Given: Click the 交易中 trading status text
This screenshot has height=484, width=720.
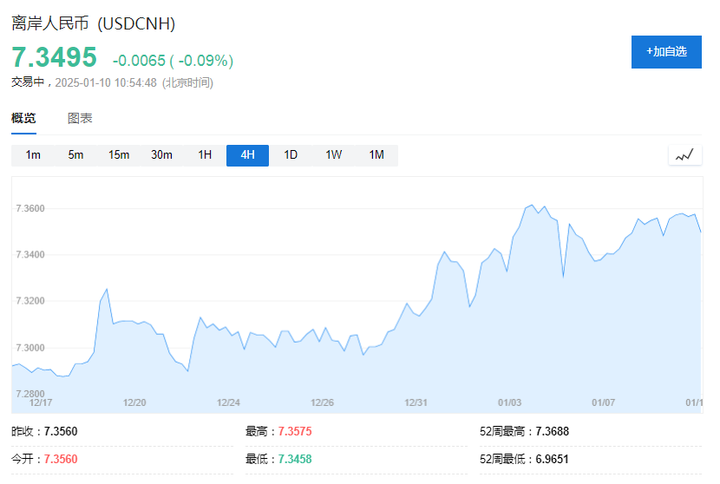Looking at the screenshot, I should [28, 82].
